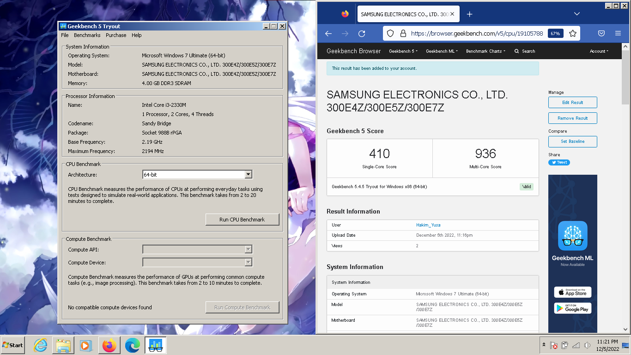The image size is (631, 355).
Task: Open the Firefox hamburger menu
Action: pos(618,33)
